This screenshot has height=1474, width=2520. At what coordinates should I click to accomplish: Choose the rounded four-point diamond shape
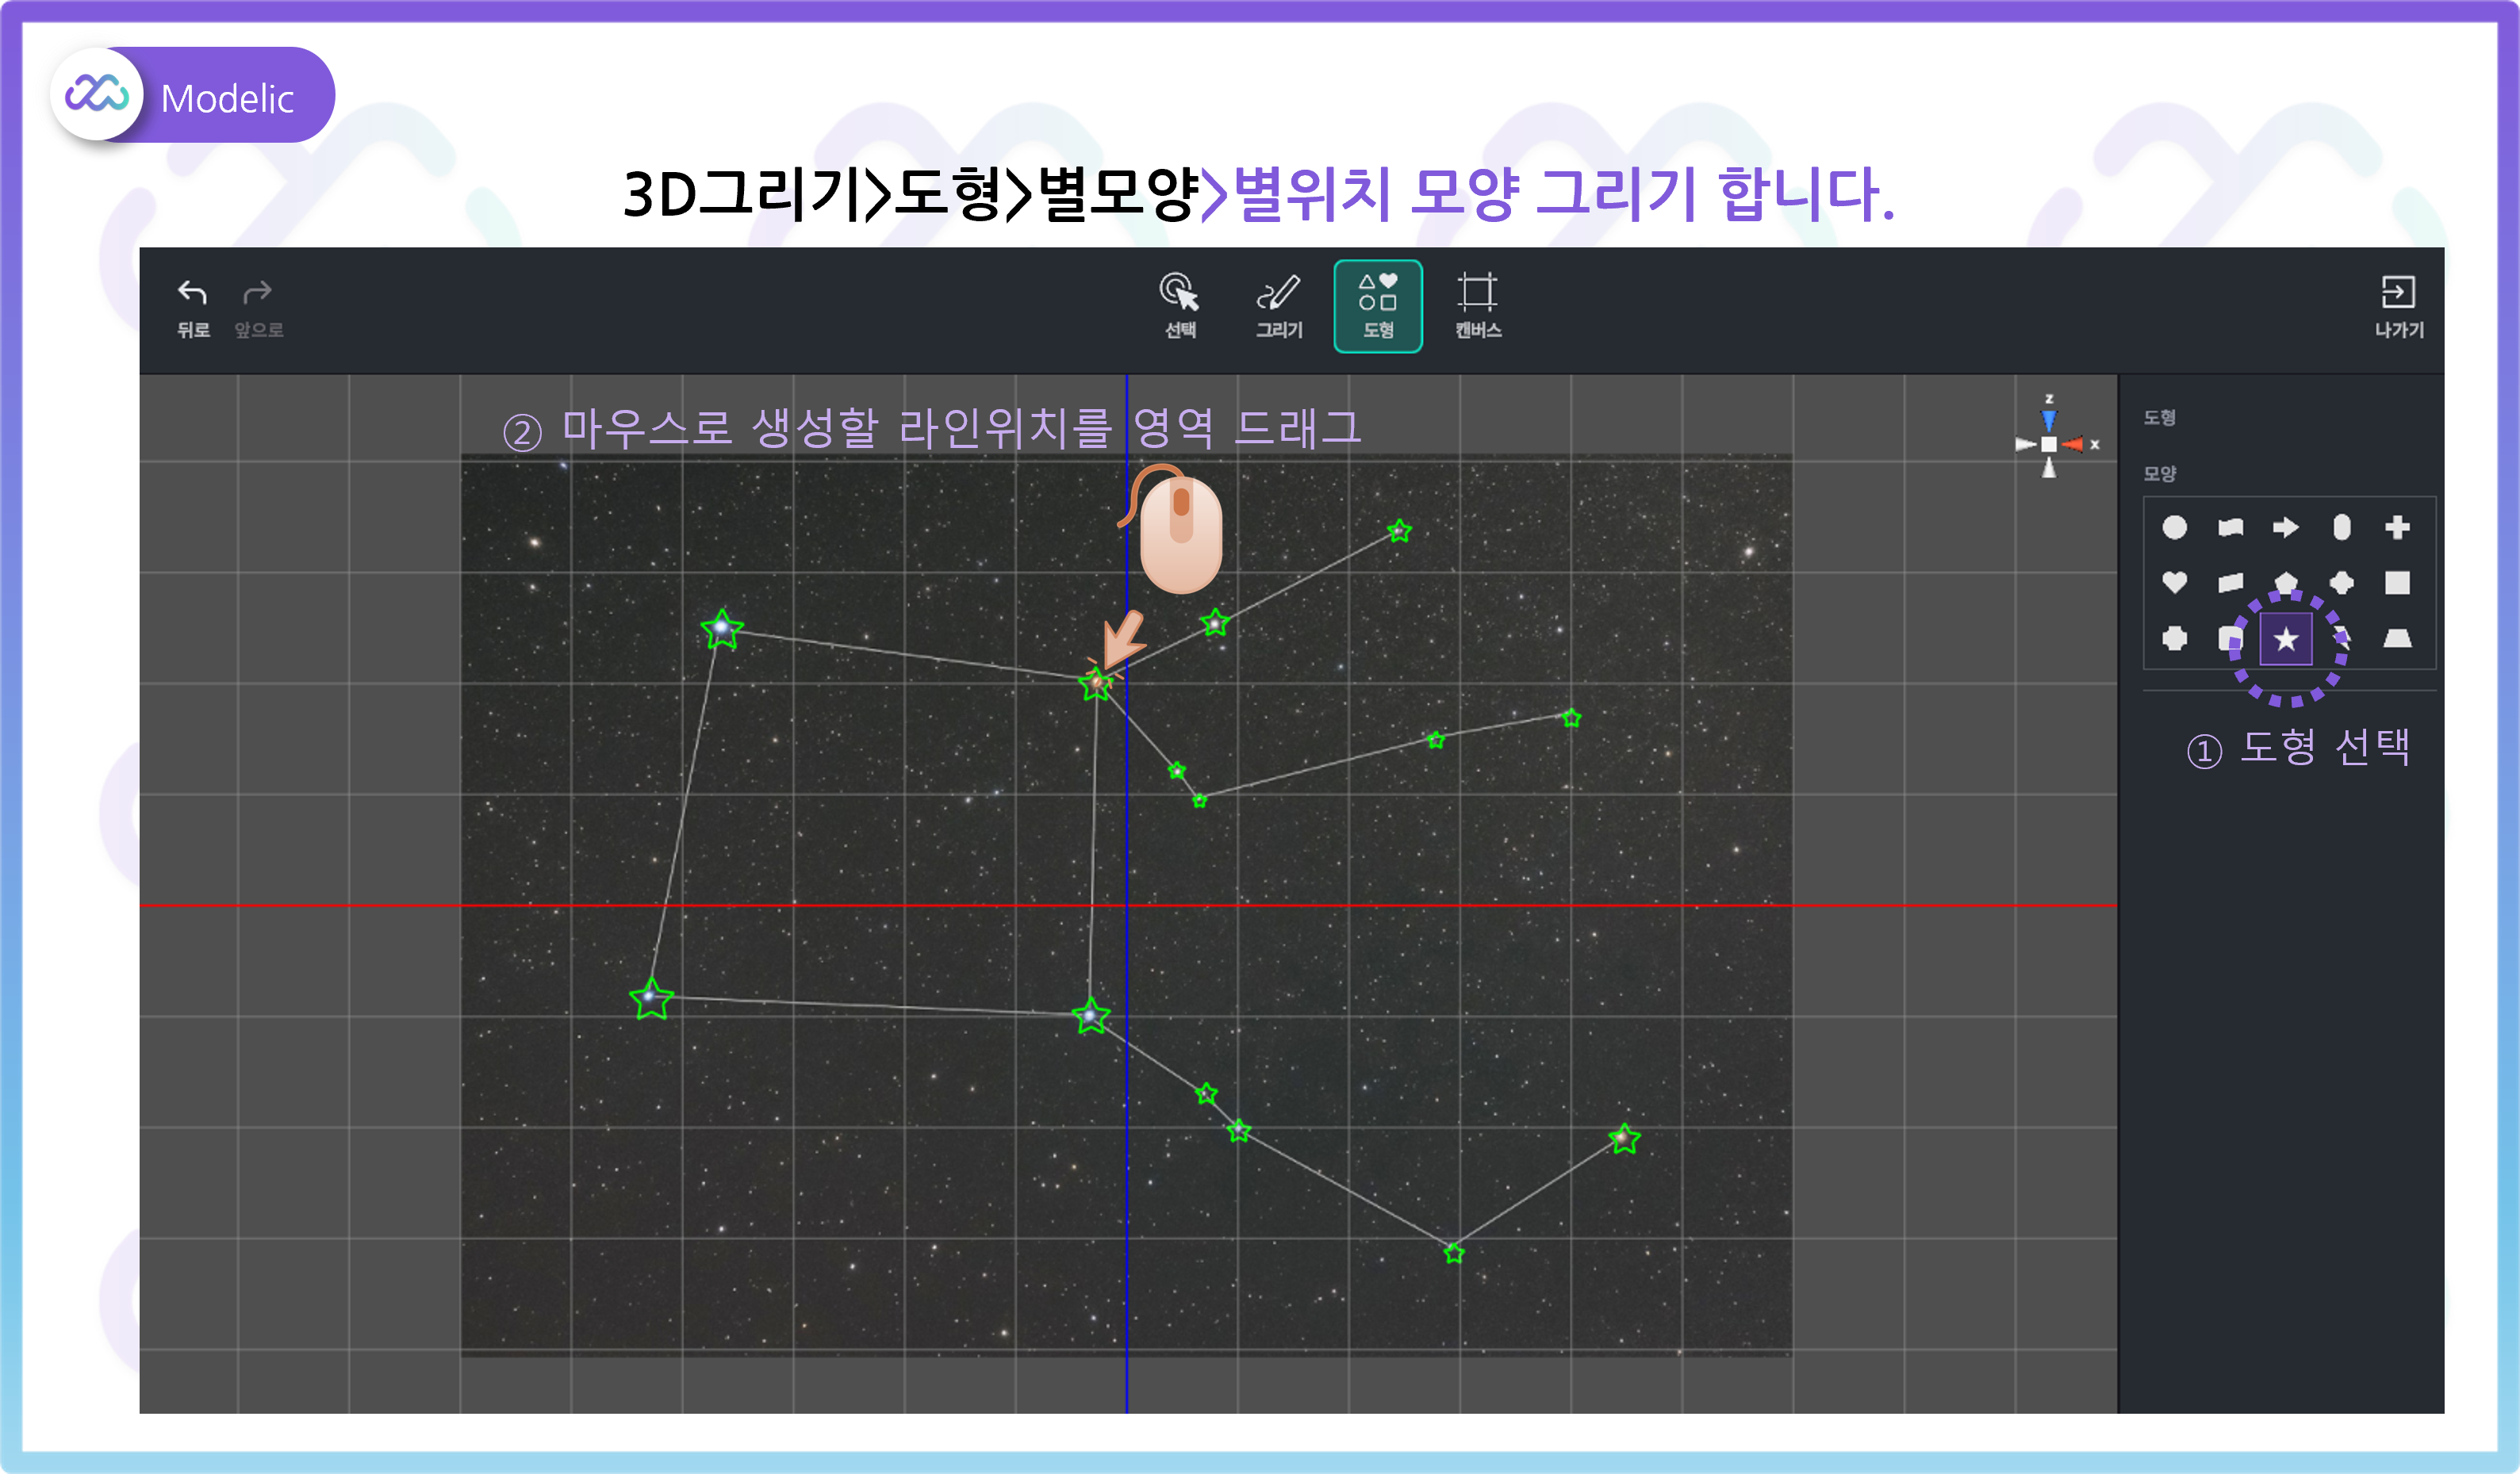(2341, 583)
